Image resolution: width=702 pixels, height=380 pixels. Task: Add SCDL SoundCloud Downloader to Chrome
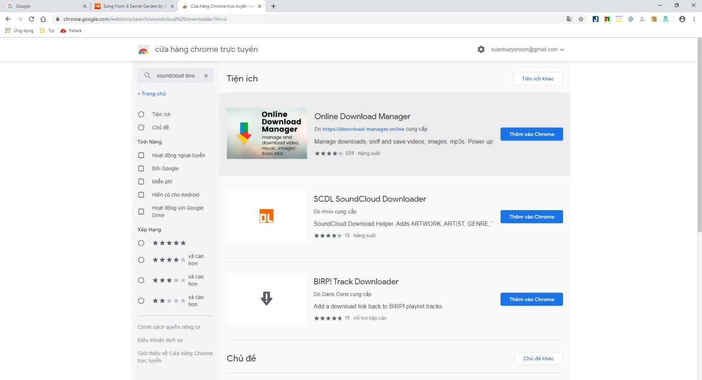click(x=531, y=217)
